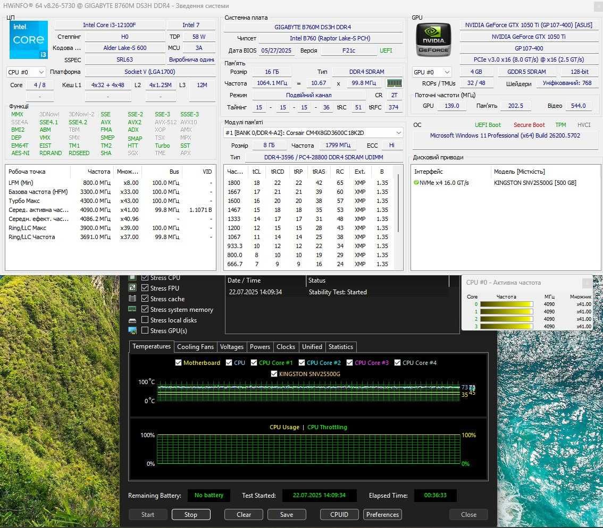Switch to the Clocks tab
Image resolution: width=603 pixels, height=528 pixels.
click(x=286, y=347)
